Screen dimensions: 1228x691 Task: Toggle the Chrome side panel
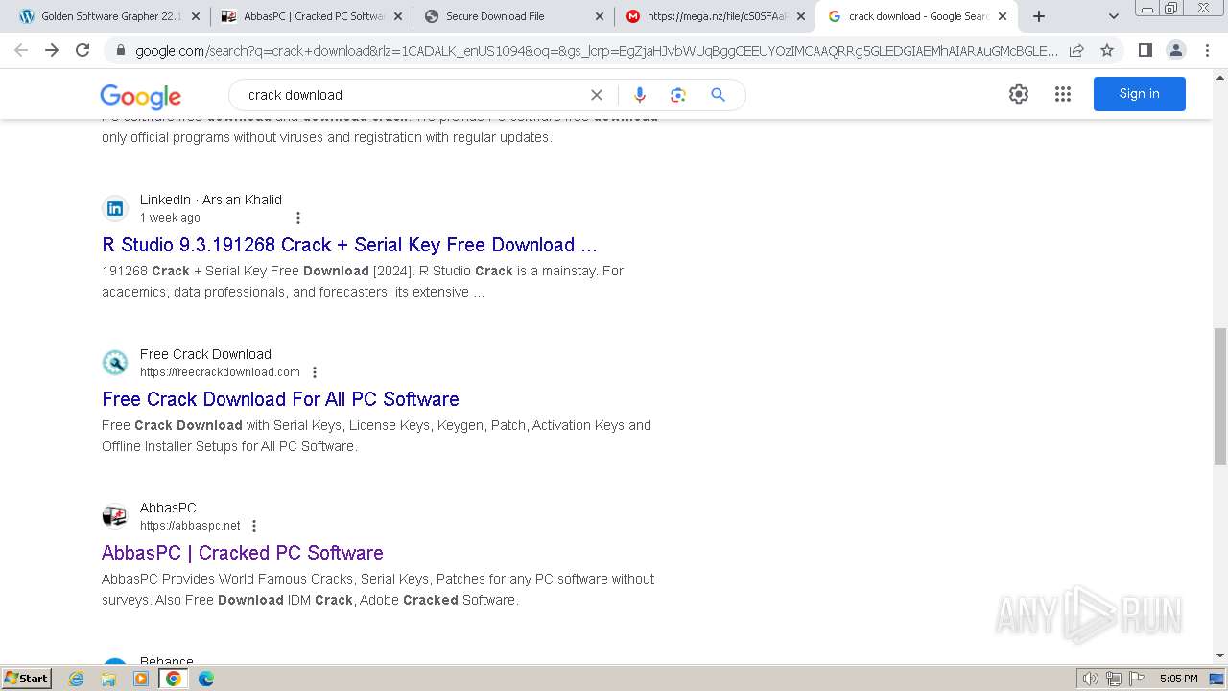click(1145, 50)
